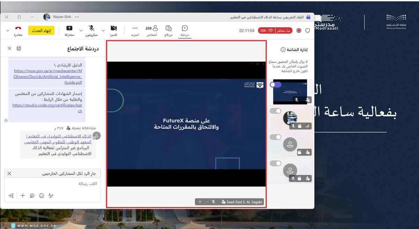Click presenter name Saad Zaid S. AL-Sagabi
Viewport: 419px width, 229px height.
pos(244,202)
